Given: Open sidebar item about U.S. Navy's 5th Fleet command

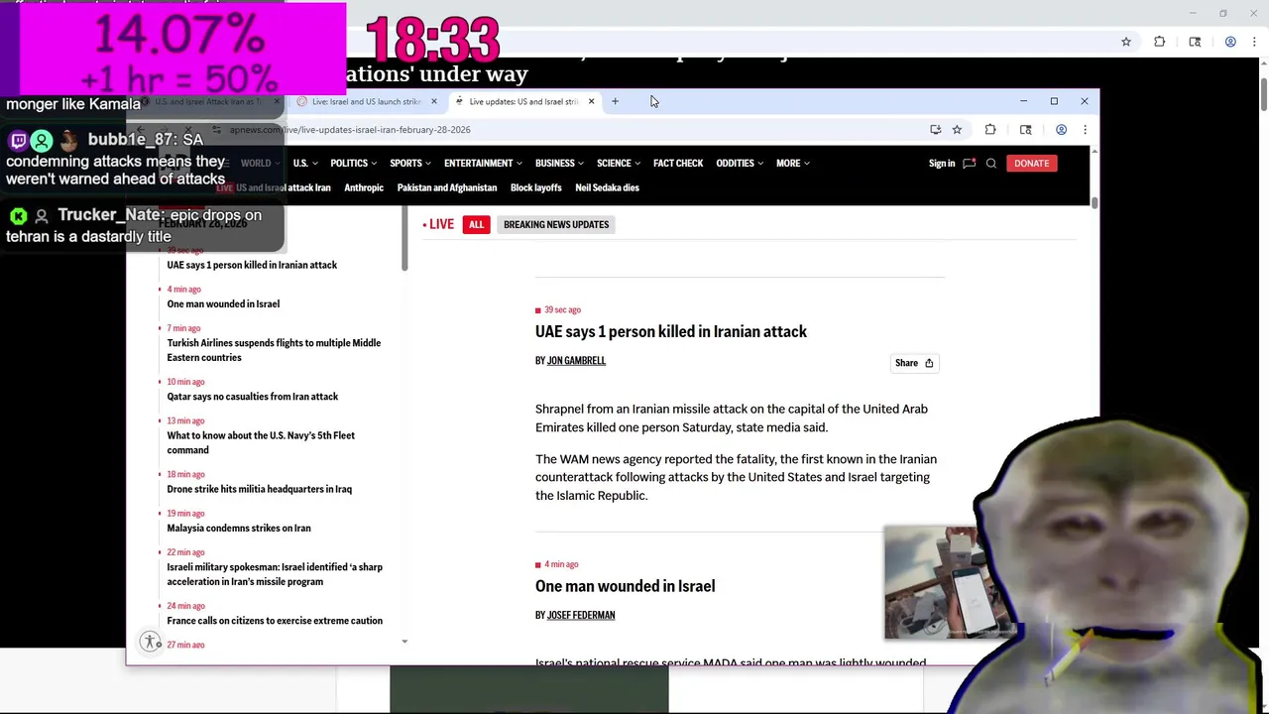Looking at the screenshot, I should [x=261, y=442].
